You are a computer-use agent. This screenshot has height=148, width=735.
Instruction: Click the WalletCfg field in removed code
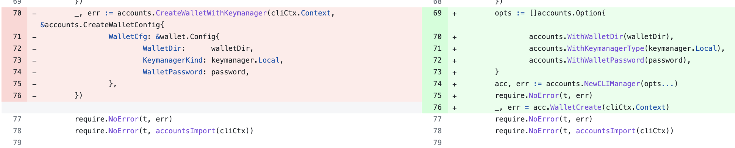tap(127, 37)
